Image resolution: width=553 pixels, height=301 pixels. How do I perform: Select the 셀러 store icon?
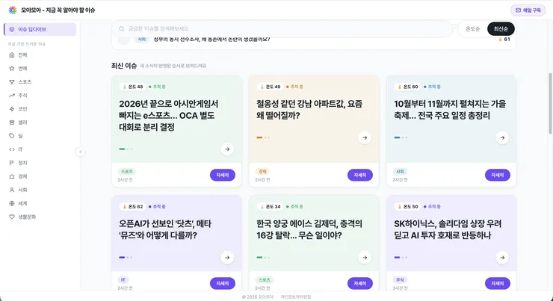click(12, 122)
